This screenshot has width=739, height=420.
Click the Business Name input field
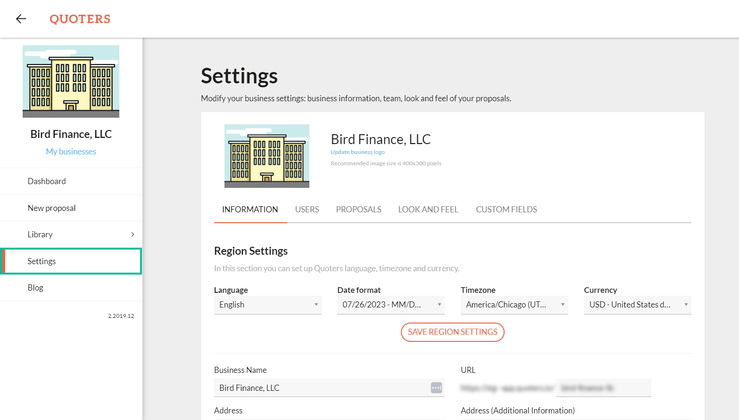pos(329,388)
